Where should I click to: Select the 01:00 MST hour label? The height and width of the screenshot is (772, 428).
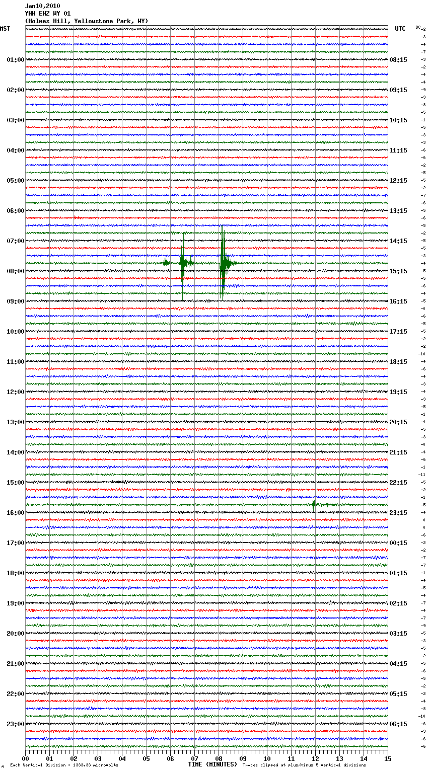(16, 60)
